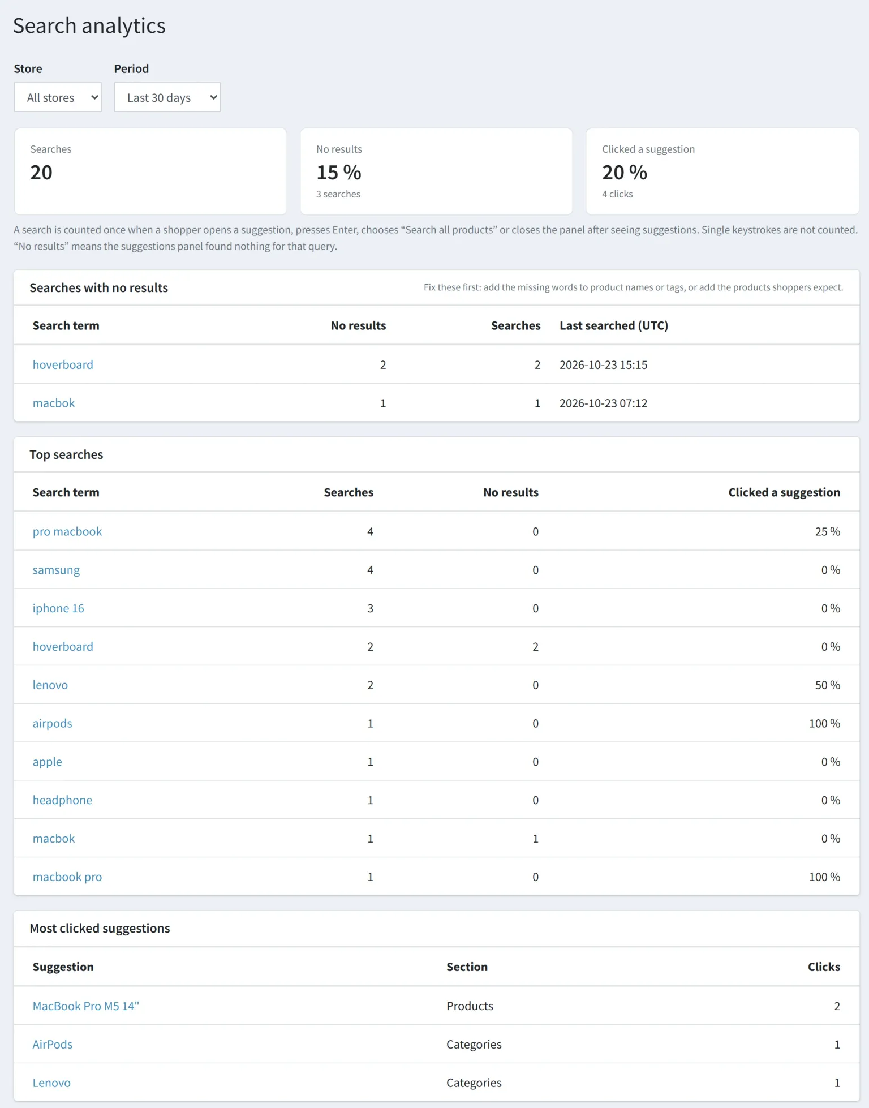The width and height of the screenshot is (869, 1108).
Task: Click the 100 % value for macbook pro
Action: click(x=825, y=877)
